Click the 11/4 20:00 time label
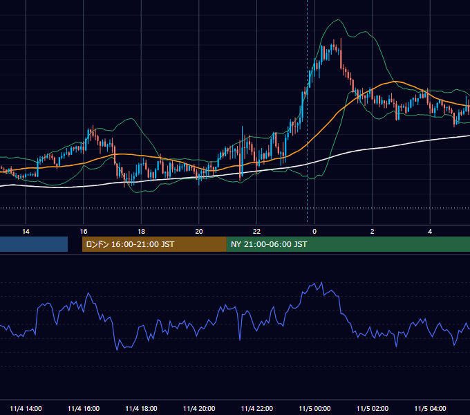Image resolution: width=470 pixels, height=415 pixels. 199,408
